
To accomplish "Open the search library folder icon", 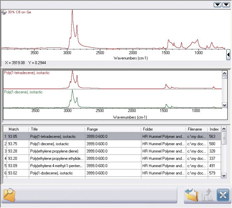I will coord(9,195).
